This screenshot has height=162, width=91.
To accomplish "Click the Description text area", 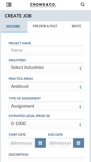I will click(46, 160).
